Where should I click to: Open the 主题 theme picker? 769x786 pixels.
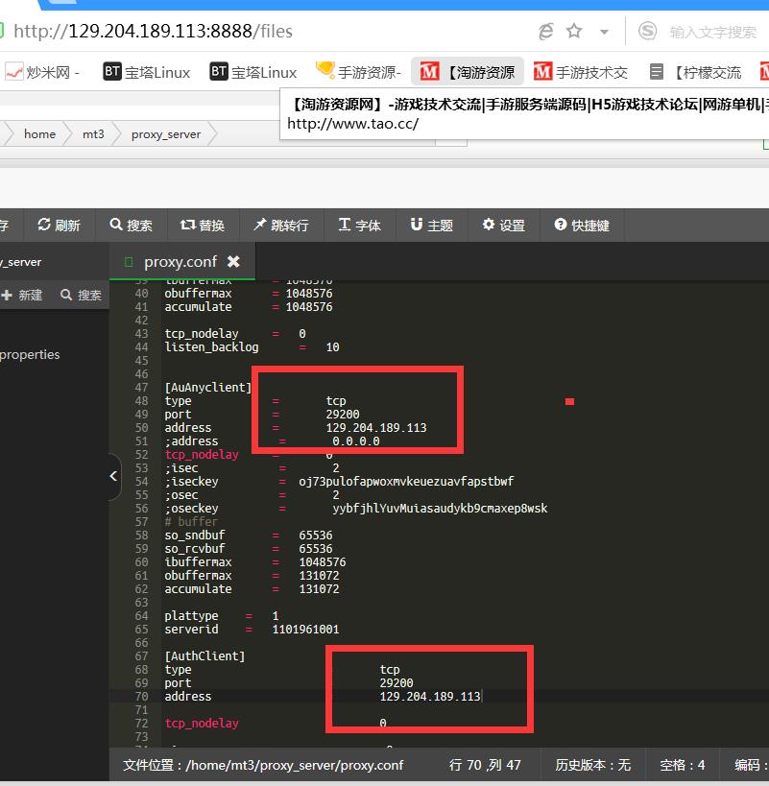click(431, 225)
